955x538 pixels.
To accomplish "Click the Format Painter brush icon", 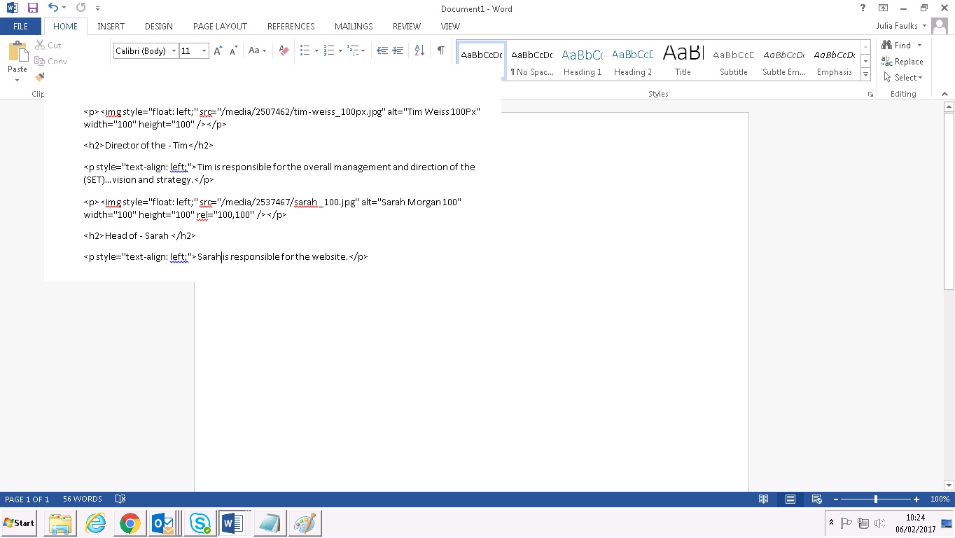I will coord(39,76).
